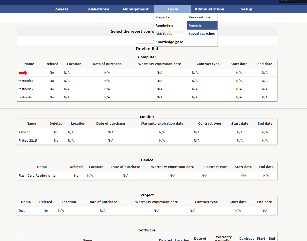Select Reservations in Tools dropdown

pos(199,17)
